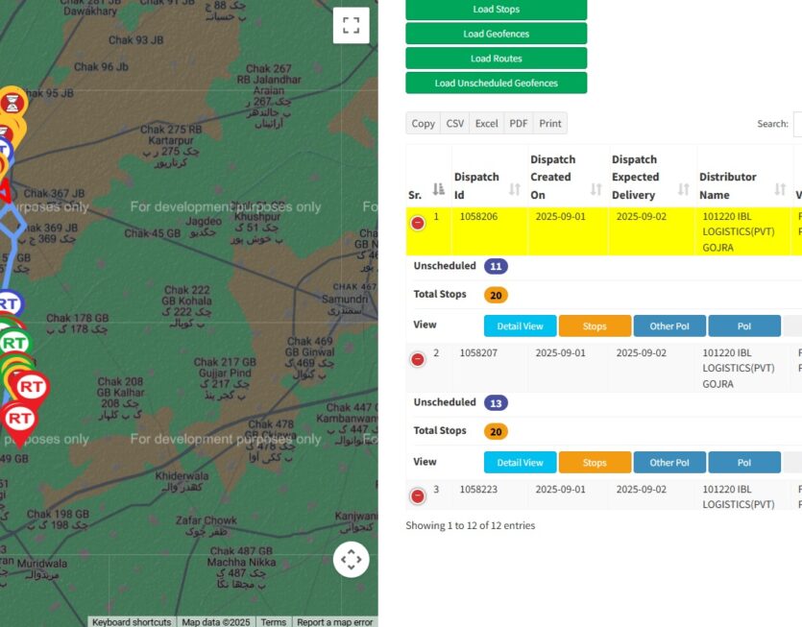Open Other PoI for dispatch 1058206

(x=669, y=326)
